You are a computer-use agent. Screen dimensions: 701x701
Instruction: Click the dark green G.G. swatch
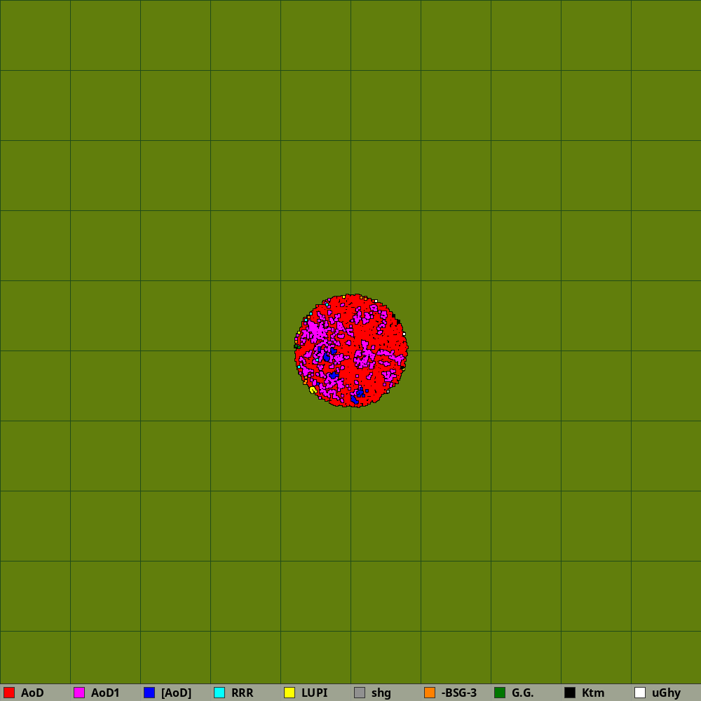pyautogui.click(x=500, y=693)
